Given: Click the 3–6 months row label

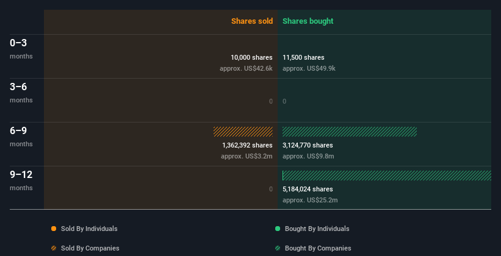Looking at the screenshot, I should click(21, 93).
